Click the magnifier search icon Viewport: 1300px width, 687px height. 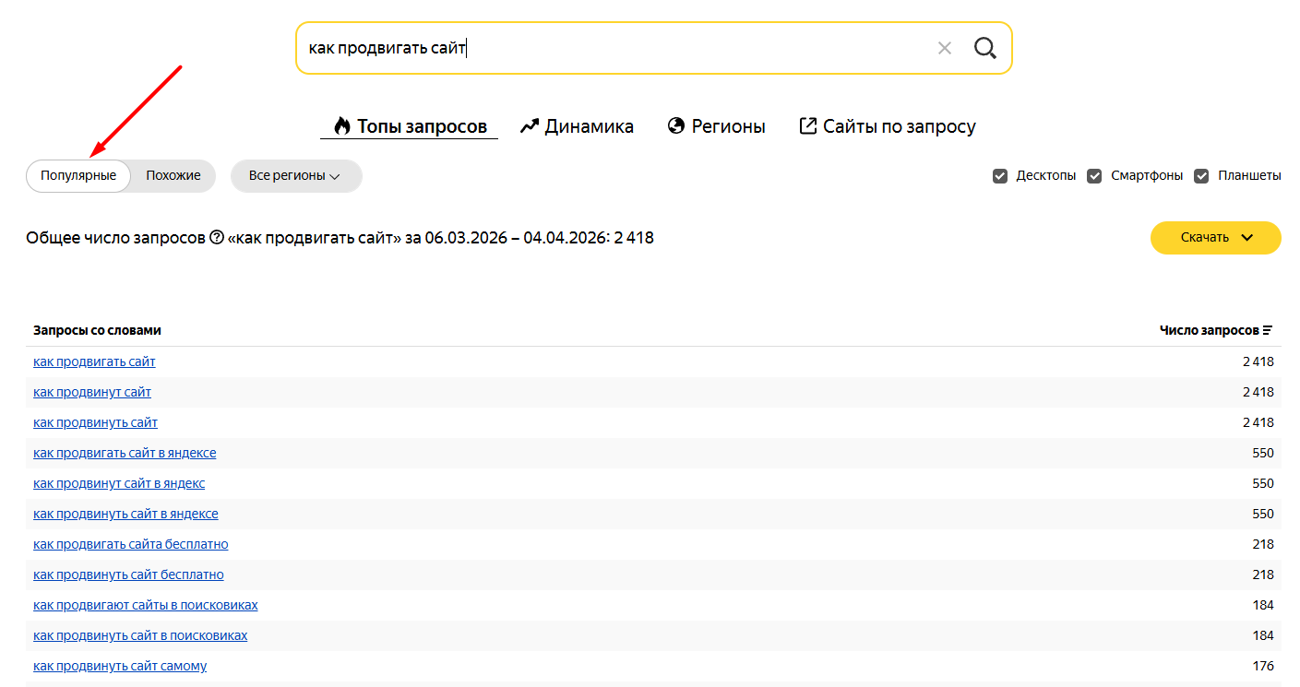[x=984, y=47]
